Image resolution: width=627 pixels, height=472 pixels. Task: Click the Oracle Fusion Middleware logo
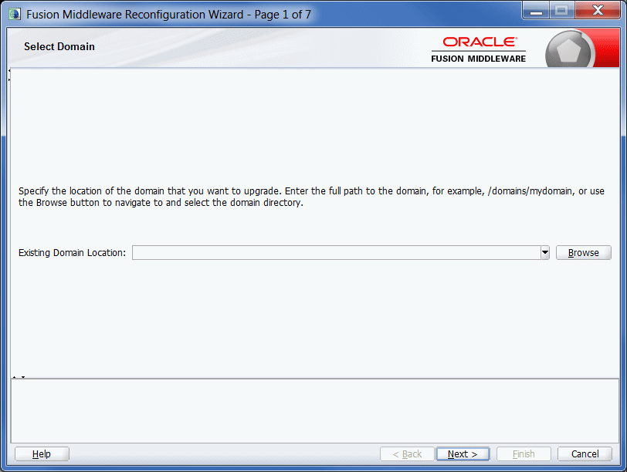[x=478, y=49]
